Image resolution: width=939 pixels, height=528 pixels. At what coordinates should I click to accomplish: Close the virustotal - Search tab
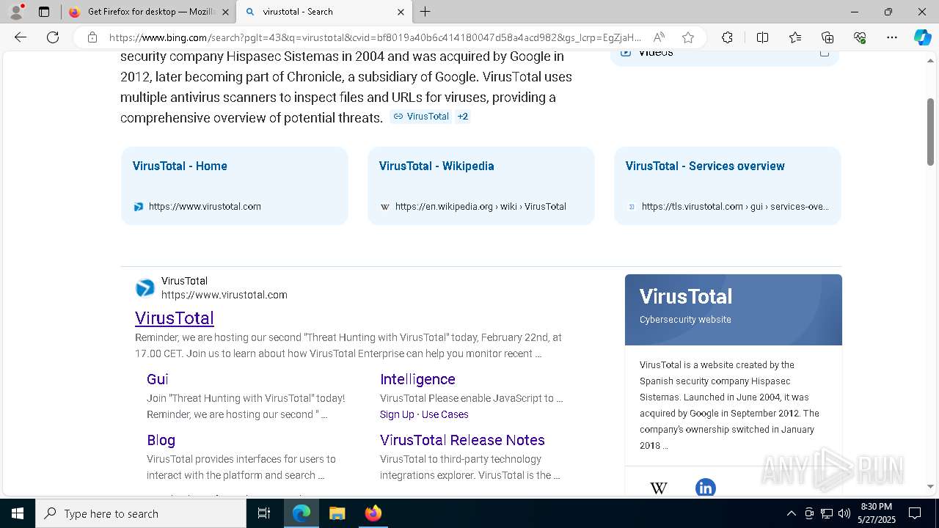[x=401, y=12]
